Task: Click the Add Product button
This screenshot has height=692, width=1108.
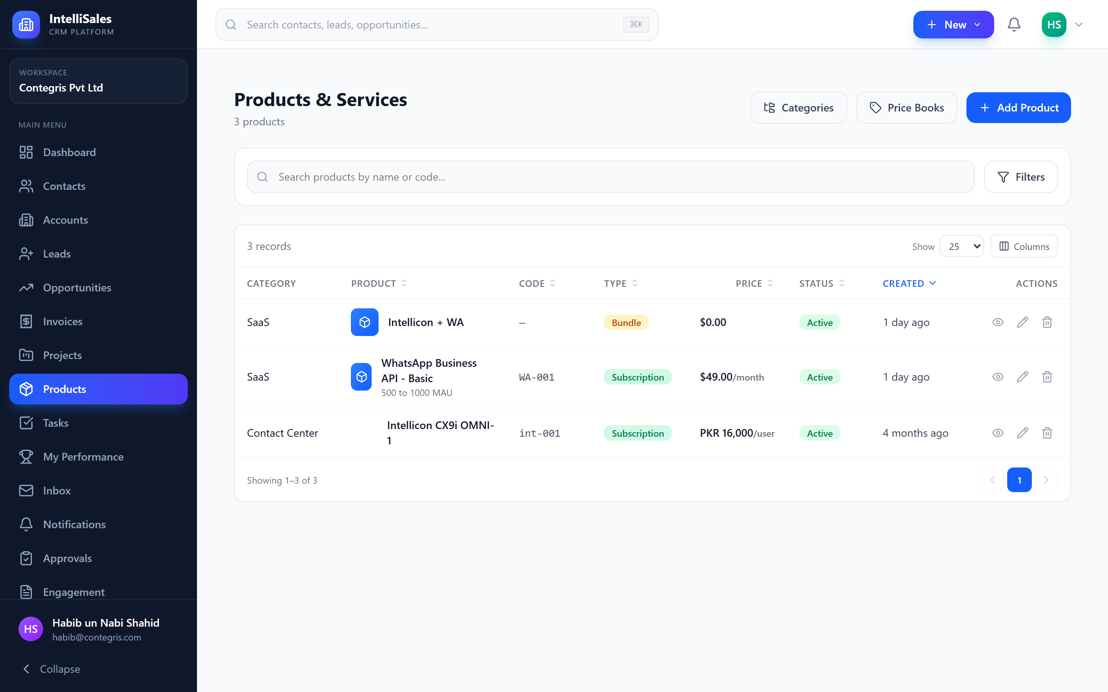Action: point(1018,108)
